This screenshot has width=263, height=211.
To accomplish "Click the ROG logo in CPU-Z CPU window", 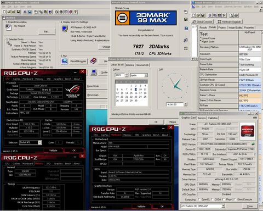I will 73,91.
